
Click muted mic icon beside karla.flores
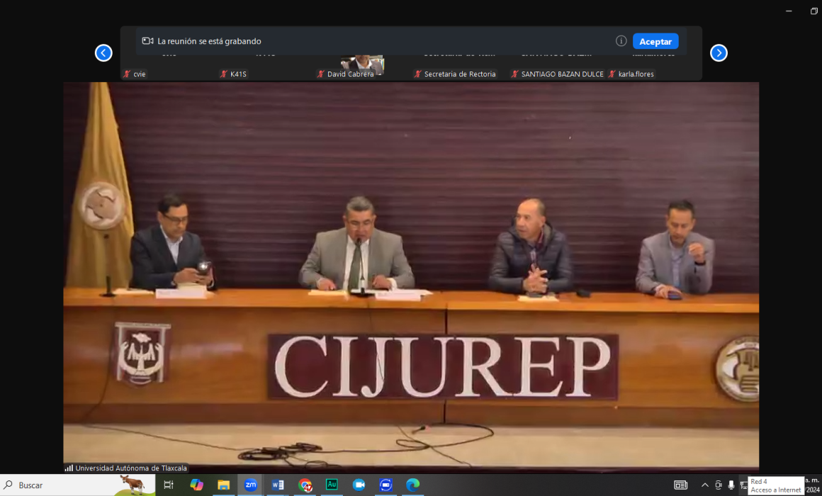point(612,74)
